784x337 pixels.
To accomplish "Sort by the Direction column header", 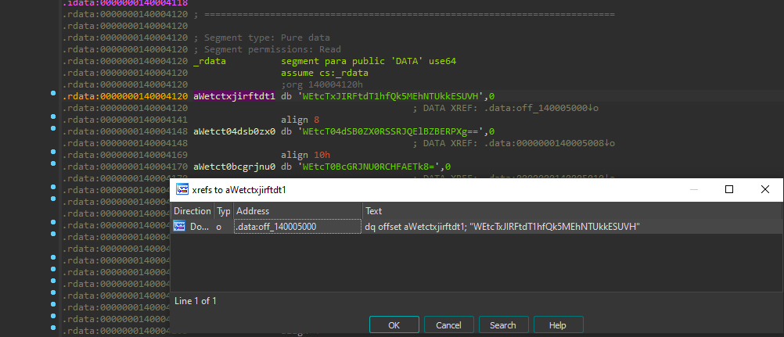I will (x=192, y=211).
